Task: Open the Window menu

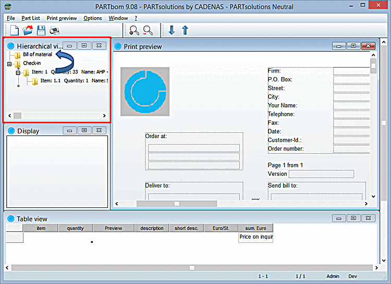Action: click(x=118, y=18)
